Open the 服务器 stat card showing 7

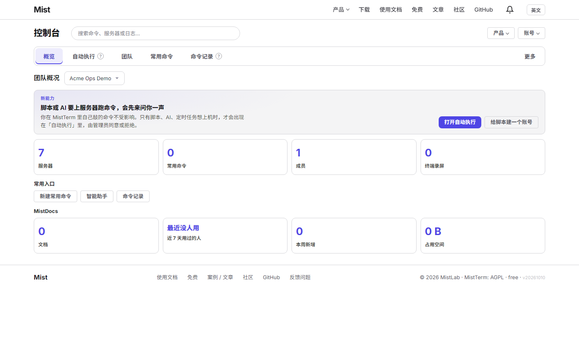[96, 157]
